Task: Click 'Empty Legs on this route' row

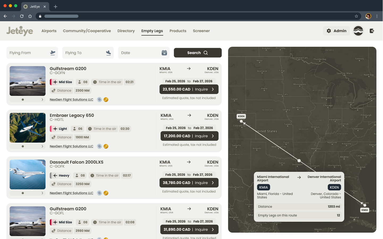Action: pos(299,215)
